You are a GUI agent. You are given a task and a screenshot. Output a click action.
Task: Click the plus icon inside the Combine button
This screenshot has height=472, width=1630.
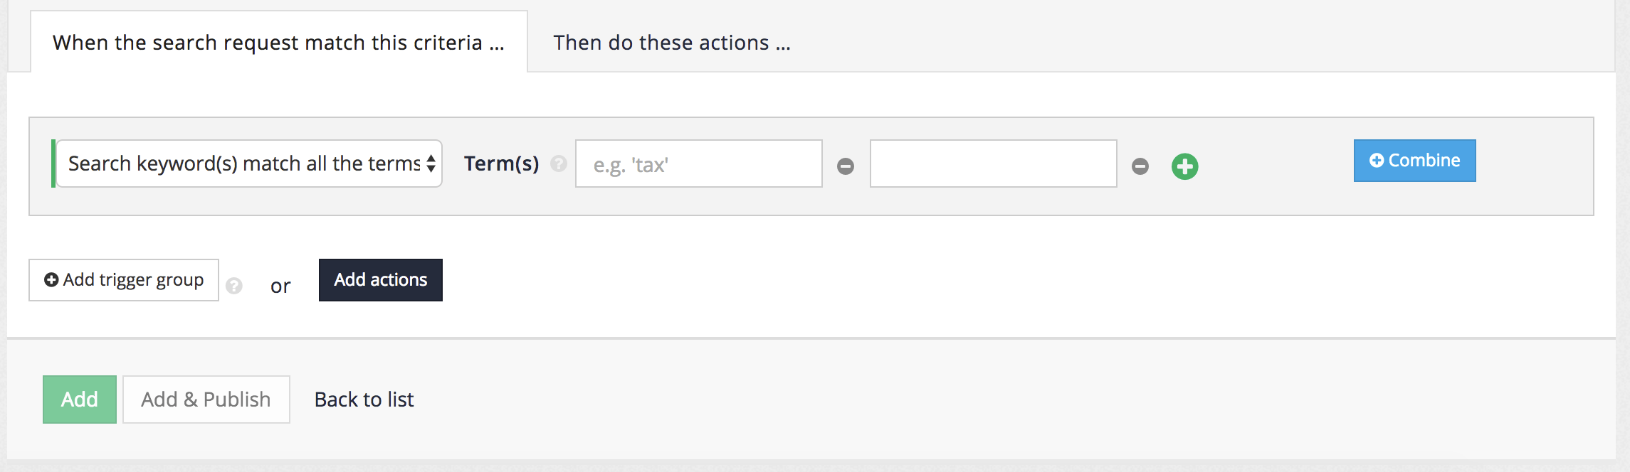coord(1375,159)
